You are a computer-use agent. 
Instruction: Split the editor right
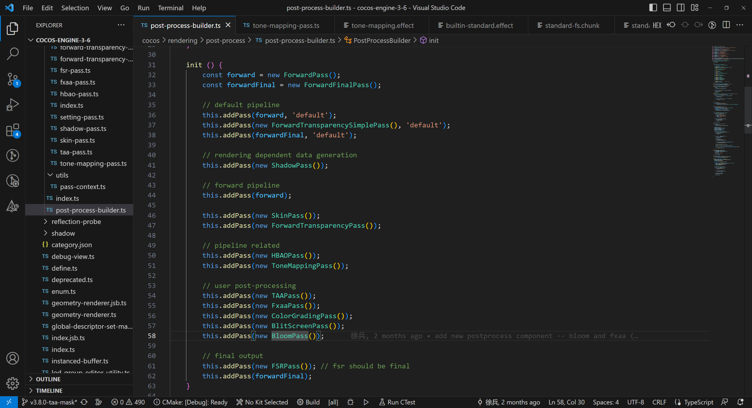726,25
